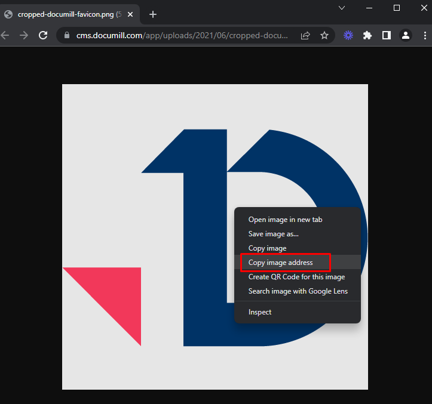Open a new tab with plus button
Image resolution: width=432 pixels, height=404 pixels.
click(153, 14)
